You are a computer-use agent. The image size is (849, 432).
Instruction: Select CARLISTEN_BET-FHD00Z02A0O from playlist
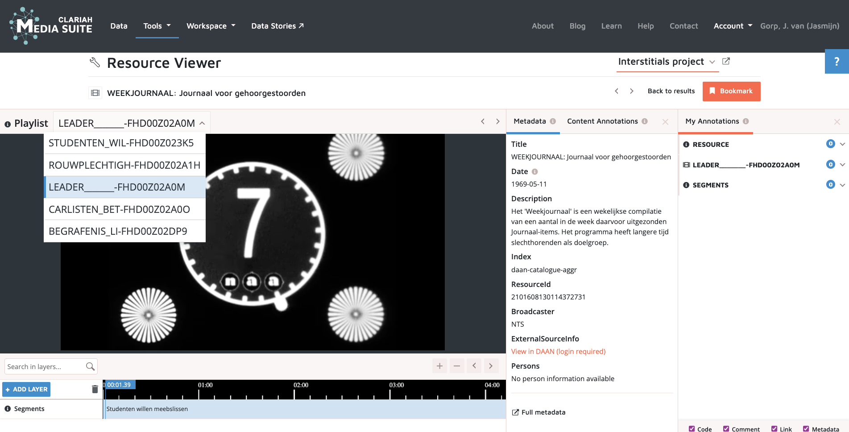(x=120, y=209)
